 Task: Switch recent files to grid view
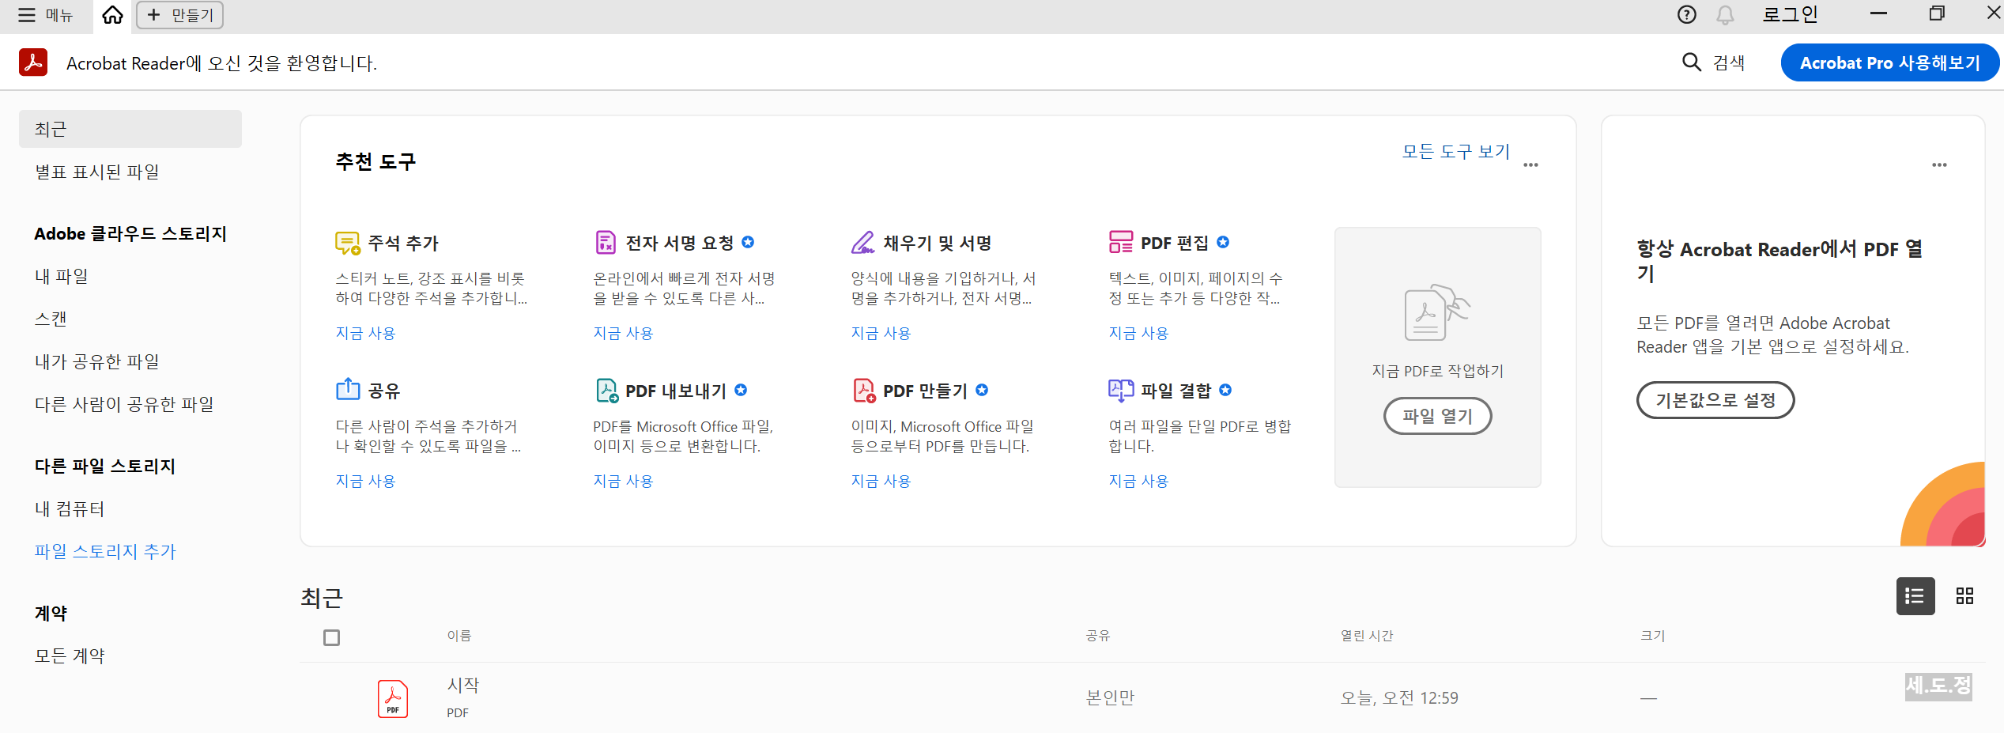[1965, 596]
